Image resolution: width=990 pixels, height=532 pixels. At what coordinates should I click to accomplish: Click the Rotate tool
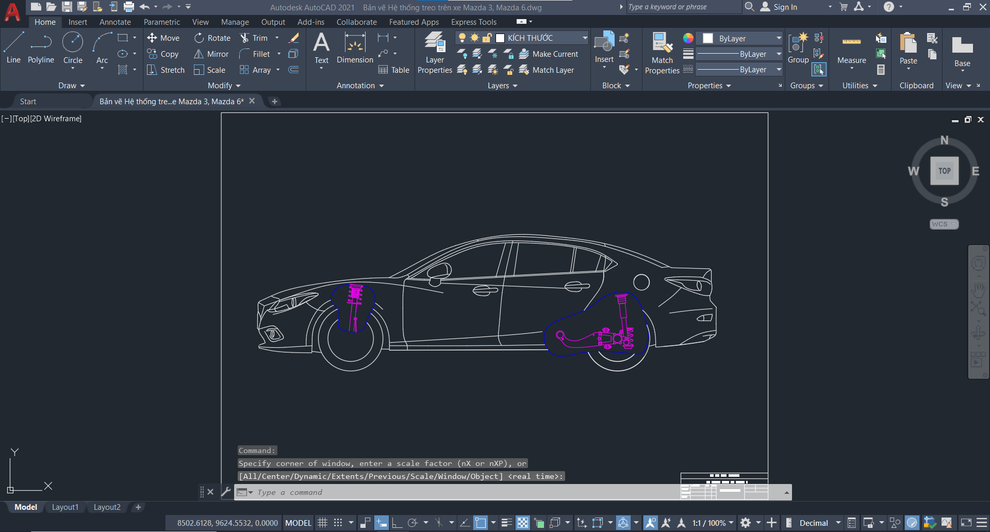click(212, 38)
